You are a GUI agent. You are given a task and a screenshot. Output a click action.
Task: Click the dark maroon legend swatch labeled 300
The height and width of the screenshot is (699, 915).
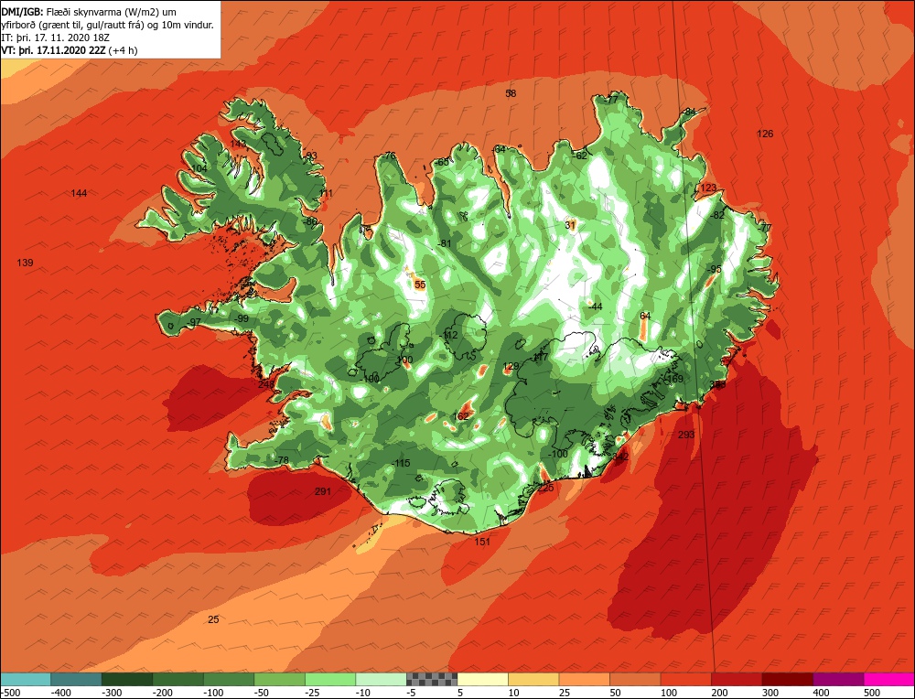(x=788, y=679)
